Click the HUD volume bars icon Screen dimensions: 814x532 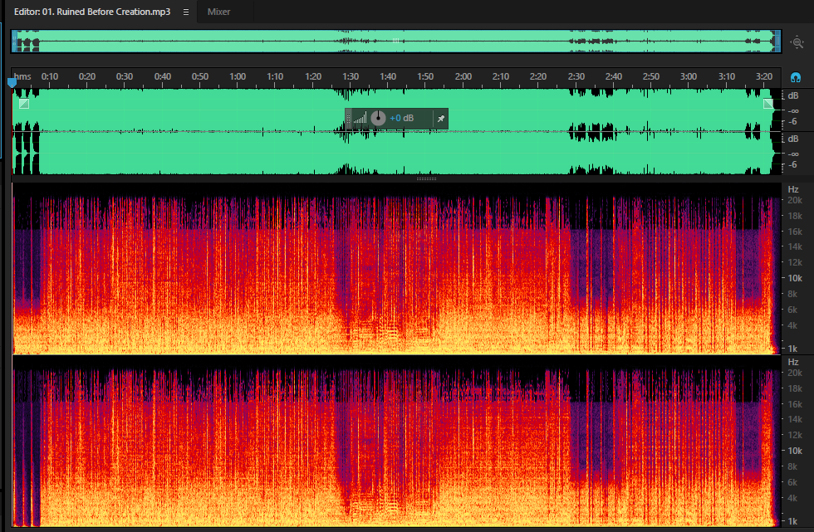coord(360,119)
